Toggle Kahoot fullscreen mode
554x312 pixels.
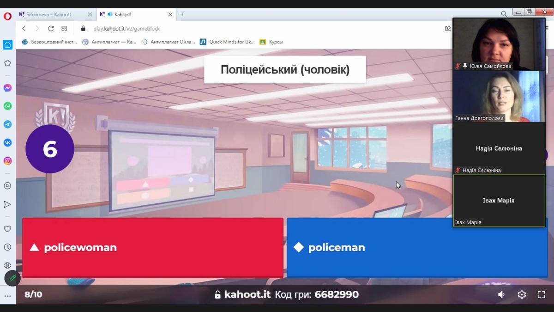click(x=542, y=294)
